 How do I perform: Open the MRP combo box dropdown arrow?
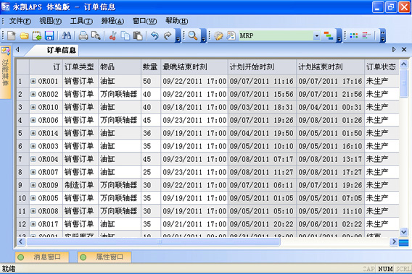coord(317,35)
